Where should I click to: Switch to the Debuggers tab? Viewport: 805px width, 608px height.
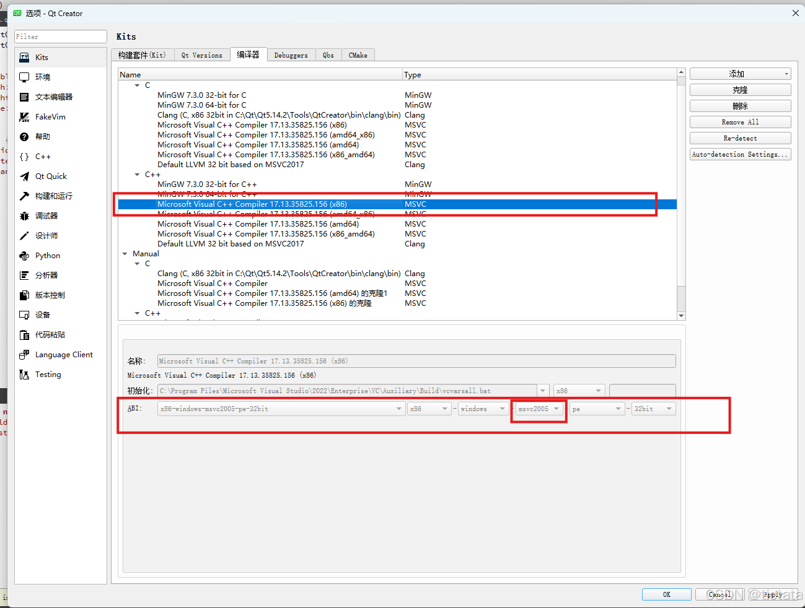291,54
